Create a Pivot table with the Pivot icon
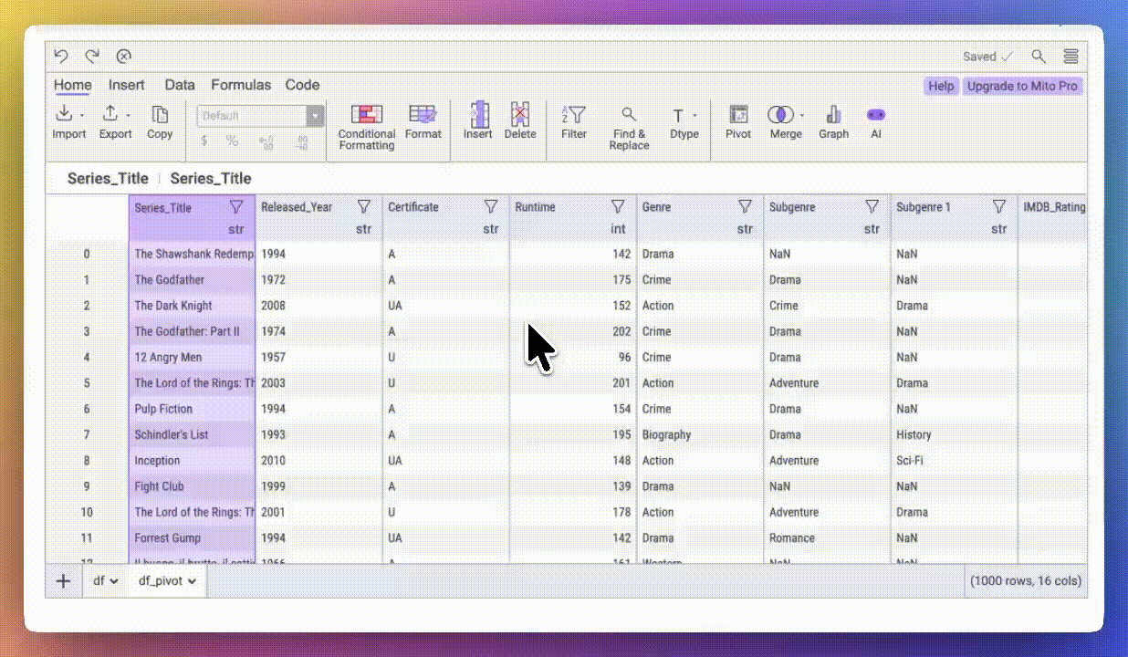 coord(737,123)
